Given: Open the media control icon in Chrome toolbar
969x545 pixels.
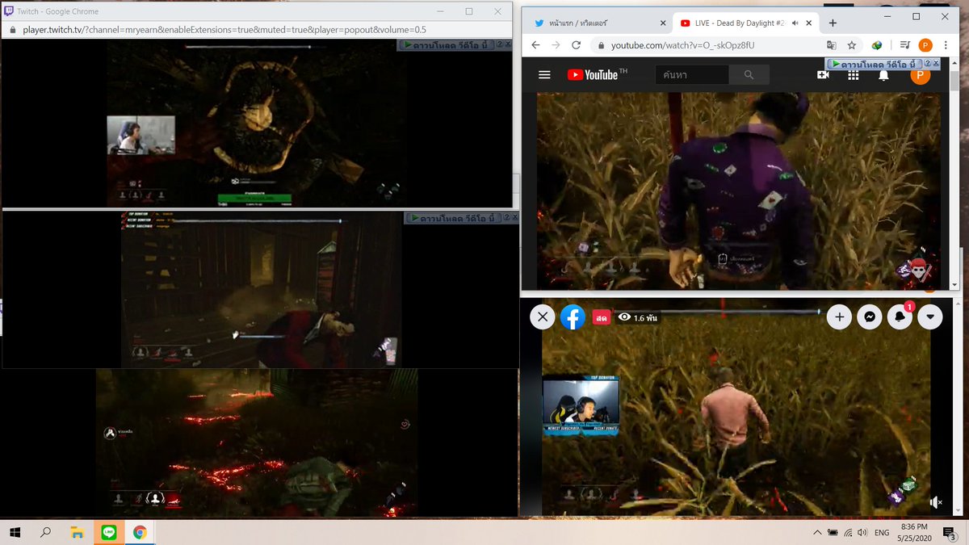Looking at the screenshot, I should click(904, 45).
